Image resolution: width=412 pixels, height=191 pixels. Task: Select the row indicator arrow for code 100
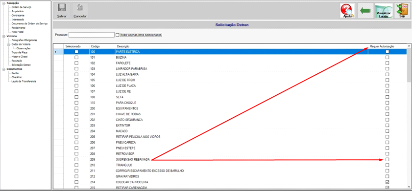click(x=55, y=52)
